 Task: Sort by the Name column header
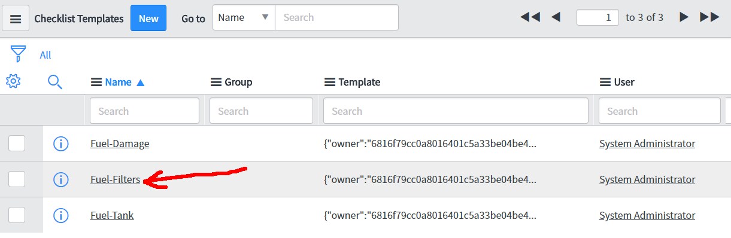[x=118, y=82]
